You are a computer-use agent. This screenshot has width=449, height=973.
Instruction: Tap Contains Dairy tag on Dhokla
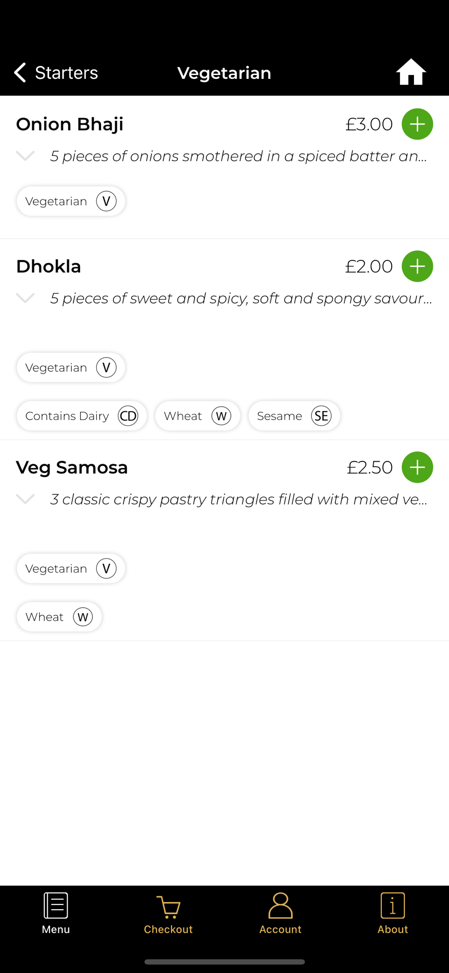click(x=82, y=416)
